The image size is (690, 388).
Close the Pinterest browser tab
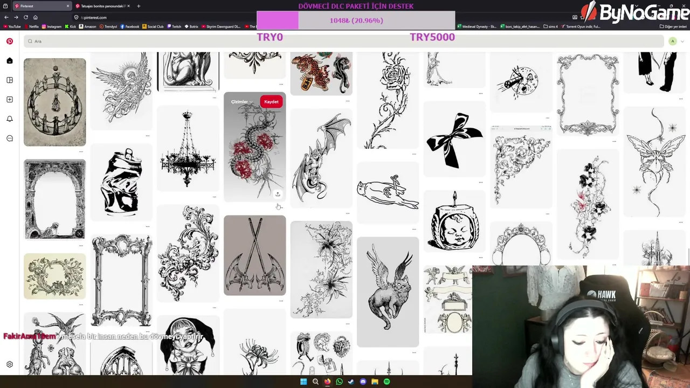pyautogui.click(x=68, y=6)
